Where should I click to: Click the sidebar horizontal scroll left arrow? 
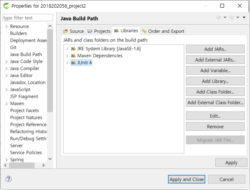pyautogui.click(x=6, y=165)
